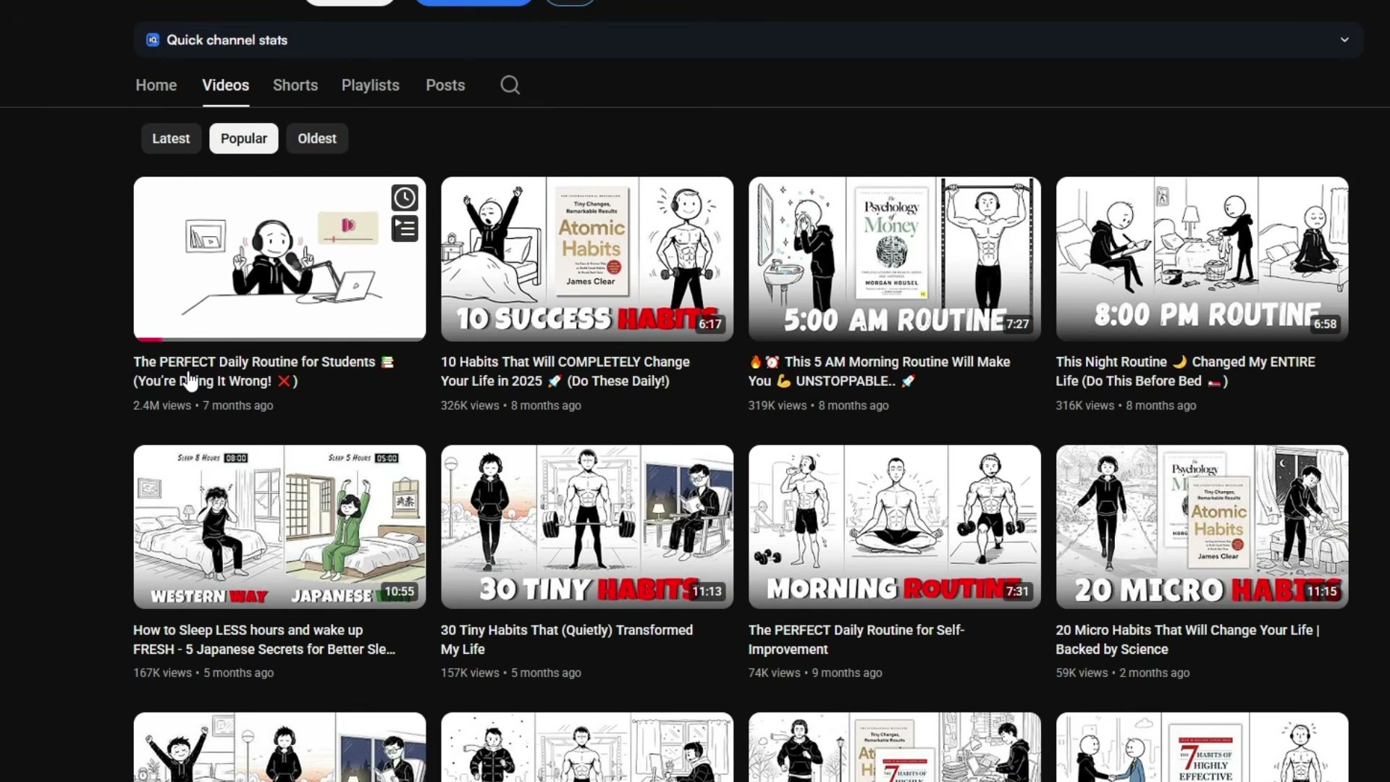Image resolution: width=1390 pixels, height=782 pixels.
Task: Click the 7:27 duration badge
Action: pos(1017,324)
